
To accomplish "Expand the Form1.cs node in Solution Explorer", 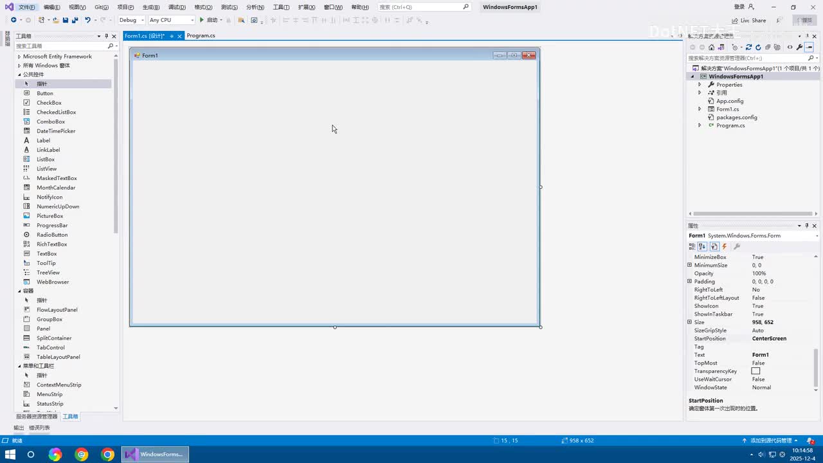I will (700, 109).
